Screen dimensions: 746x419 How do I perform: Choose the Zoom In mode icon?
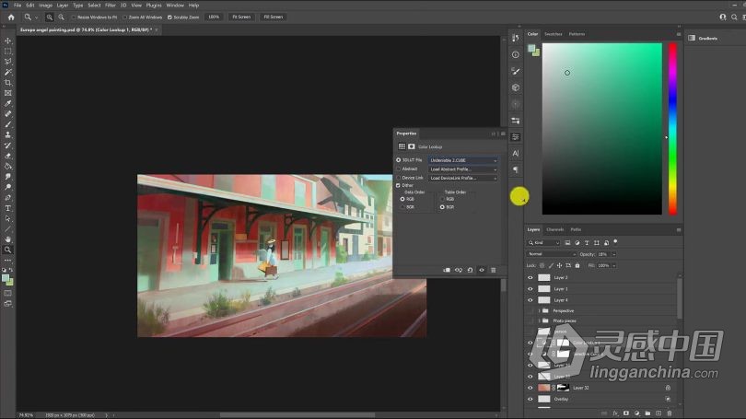click(50, 17)
